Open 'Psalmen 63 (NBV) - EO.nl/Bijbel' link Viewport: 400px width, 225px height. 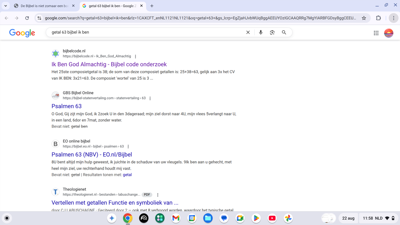pyautogui.click(x=92, y=154)
